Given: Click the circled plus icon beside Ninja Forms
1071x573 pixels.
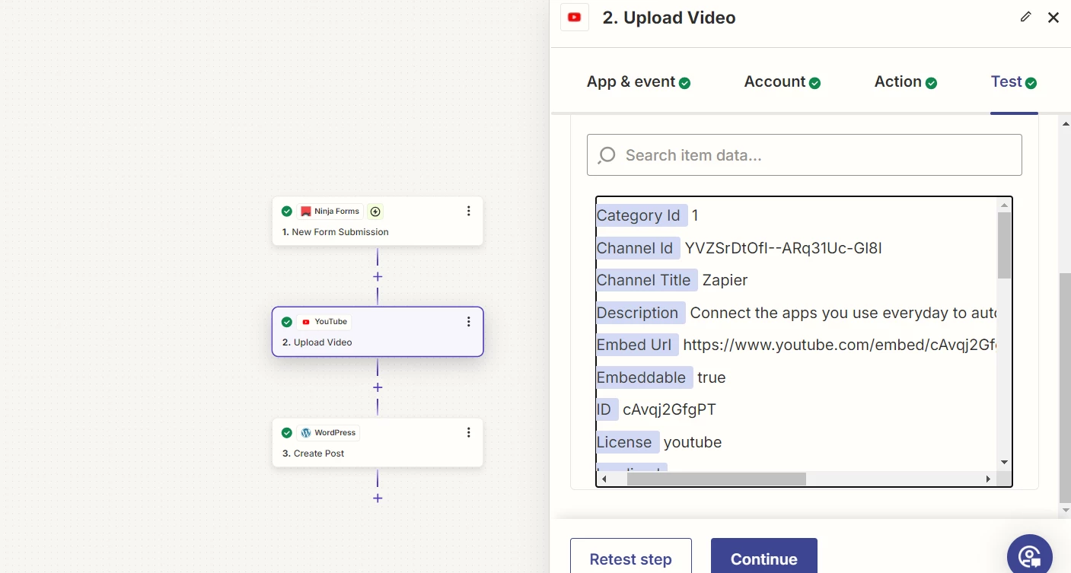Looking at the screenshot, I should click(x=375, y=212).
